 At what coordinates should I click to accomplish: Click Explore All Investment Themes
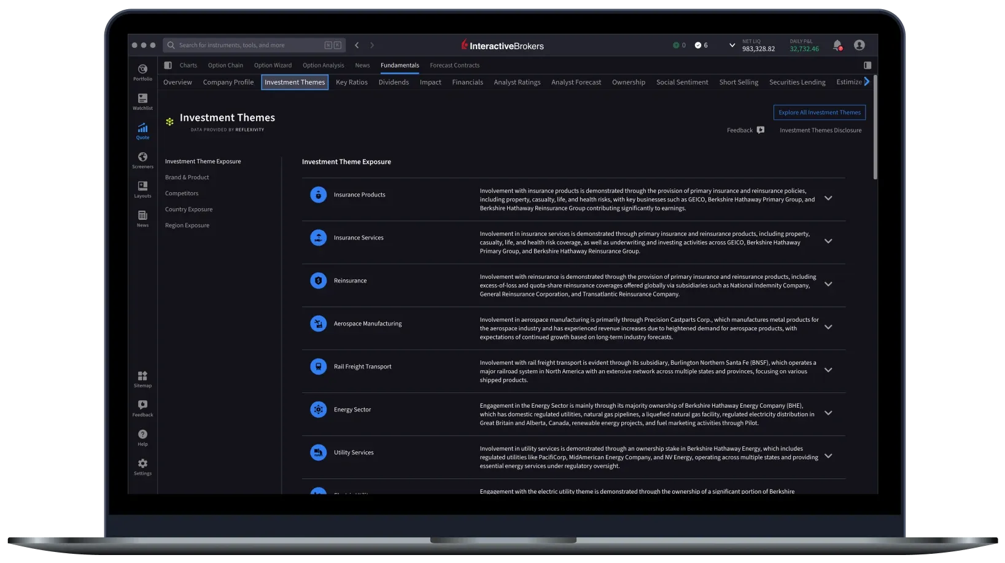point(819,112)
